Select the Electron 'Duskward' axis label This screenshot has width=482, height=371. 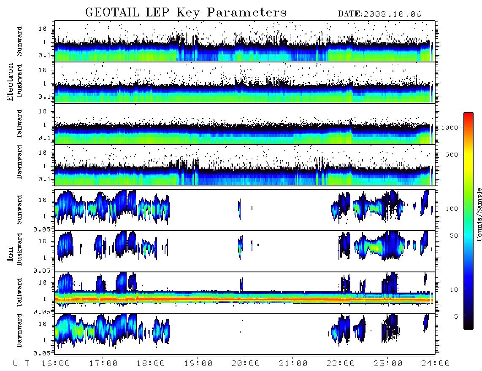(19, 81)
